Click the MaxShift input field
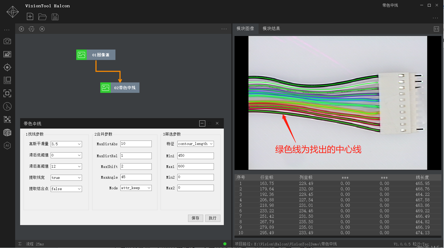This screenshot has width=444, height=248. (136, 166)
